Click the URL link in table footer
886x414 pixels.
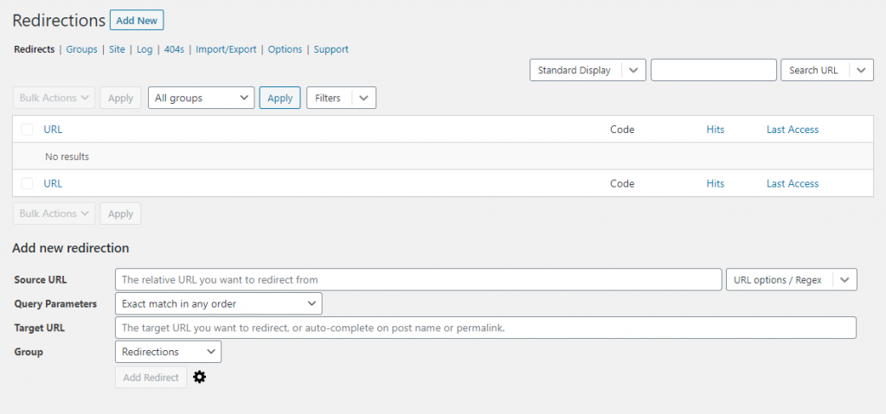pos(53,183)
